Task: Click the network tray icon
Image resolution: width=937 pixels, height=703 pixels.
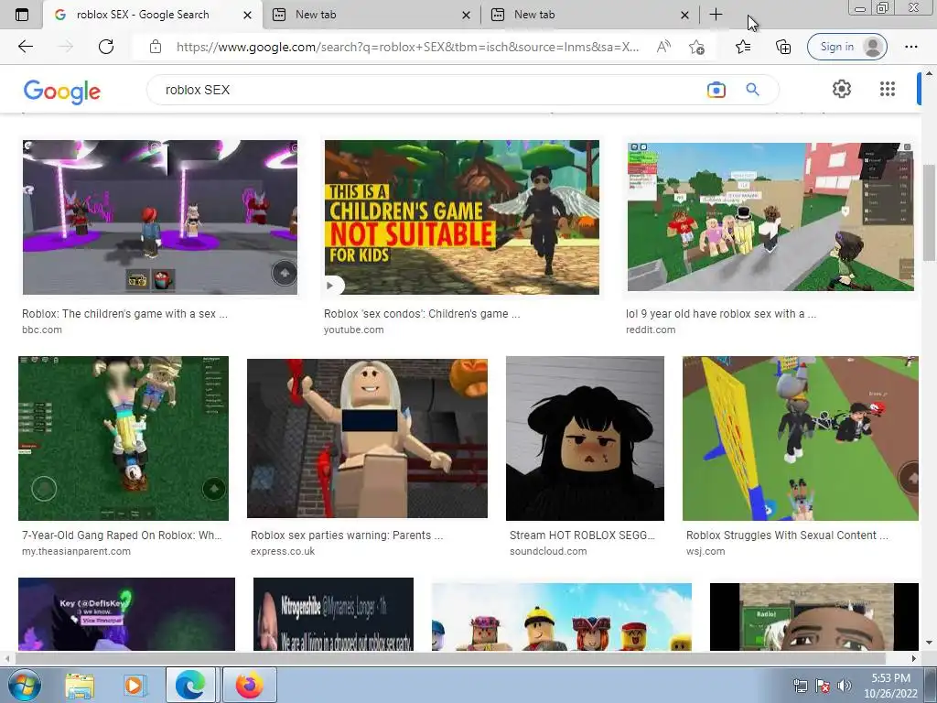Action: tap(800, 686)
